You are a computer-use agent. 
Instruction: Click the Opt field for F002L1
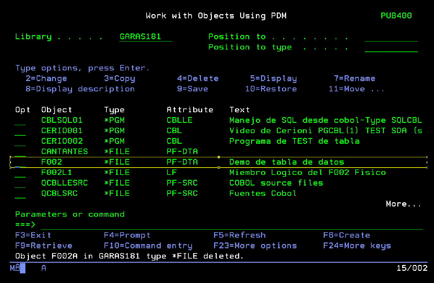pyautogui.click(x=20, y=173)
